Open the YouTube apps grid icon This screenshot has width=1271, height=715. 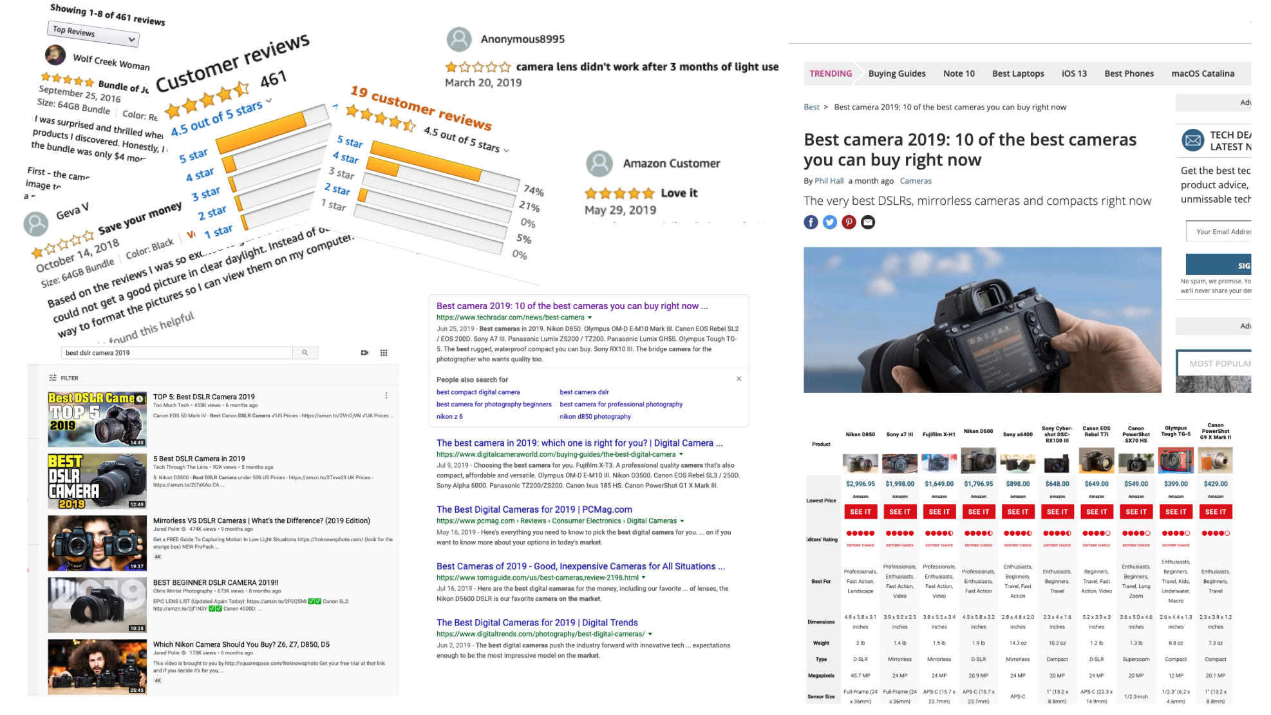pos(384,353)
